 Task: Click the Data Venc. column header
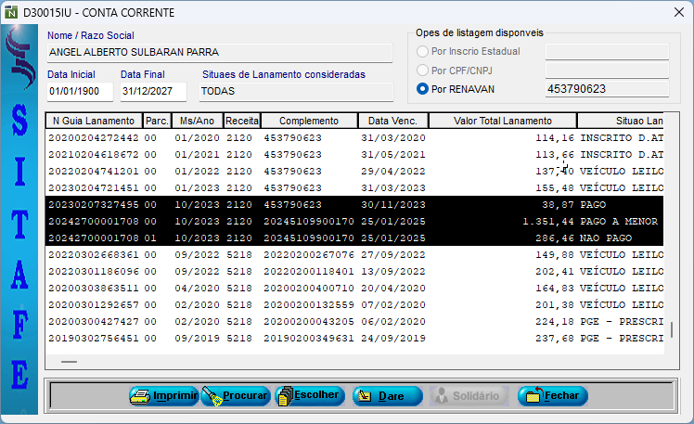tap(393, 121)
